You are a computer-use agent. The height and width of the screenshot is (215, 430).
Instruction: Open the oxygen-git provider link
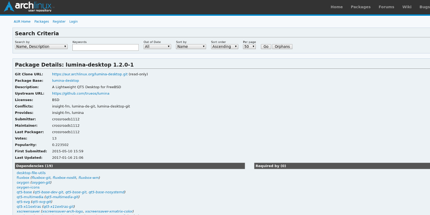point(41,182)
